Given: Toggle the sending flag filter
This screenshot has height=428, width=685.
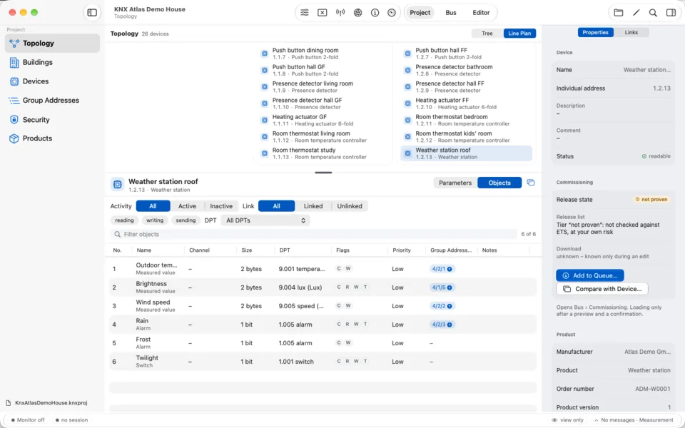Looking at the screenshot, I should tap(186, 220).
